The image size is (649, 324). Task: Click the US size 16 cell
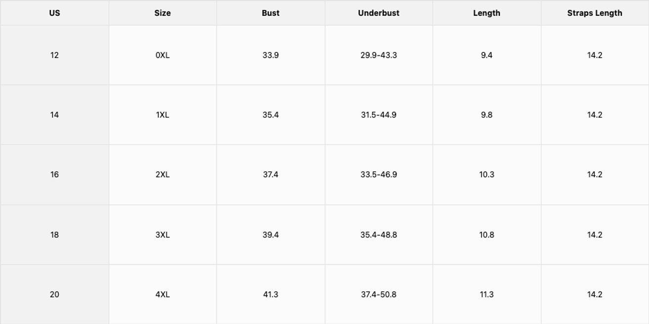(x=54, y=175)
